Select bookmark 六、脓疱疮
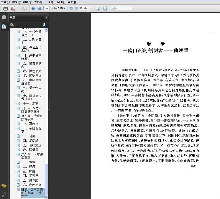Viewport: 220px width, 199px height. (30, 150)
